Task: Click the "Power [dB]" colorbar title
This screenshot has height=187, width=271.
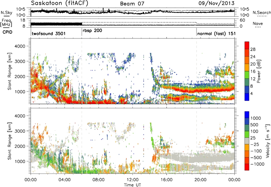Action: [x=258, y=71]
